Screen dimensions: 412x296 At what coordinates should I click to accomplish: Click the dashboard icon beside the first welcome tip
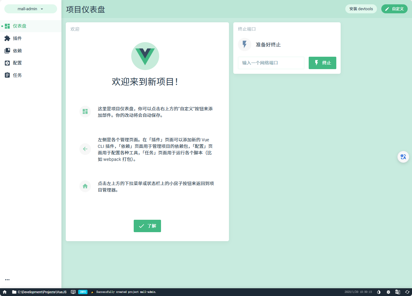click(85, 112)
